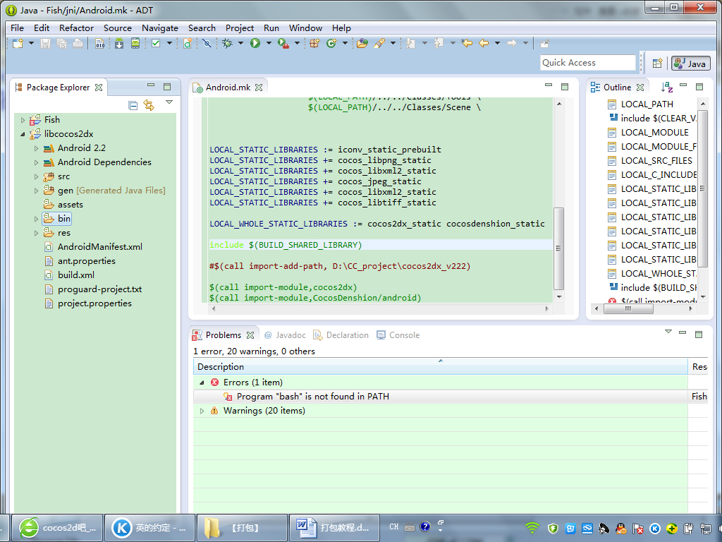Select the 'bash is not found' error row
This screenshot has height=542, width=722.
pyautogui.click(x=312, y=397)
